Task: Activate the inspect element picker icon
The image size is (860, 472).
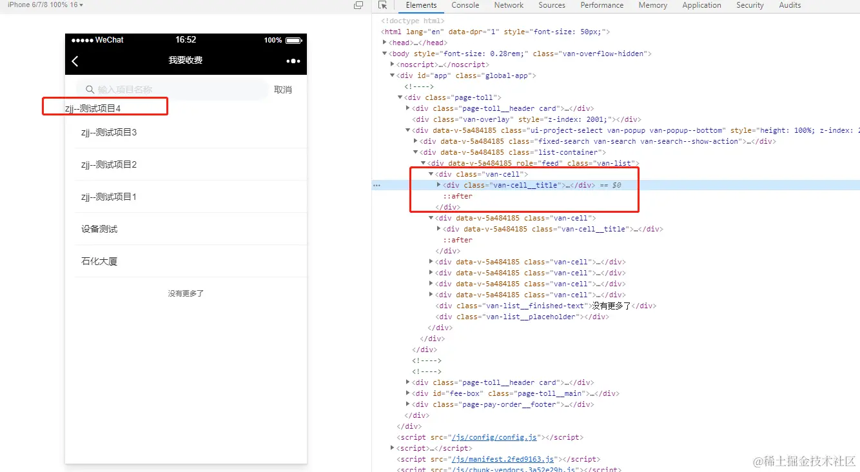Action: pyautogui.click(x=383, y=5)
